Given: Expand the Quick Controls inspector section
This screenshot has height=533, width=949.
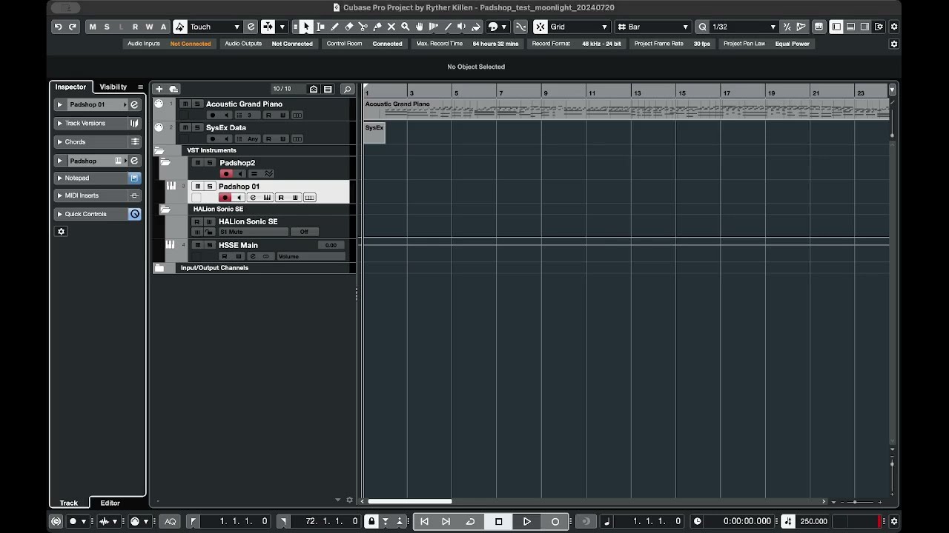Looking at the screenshot, I should [60, 214].
